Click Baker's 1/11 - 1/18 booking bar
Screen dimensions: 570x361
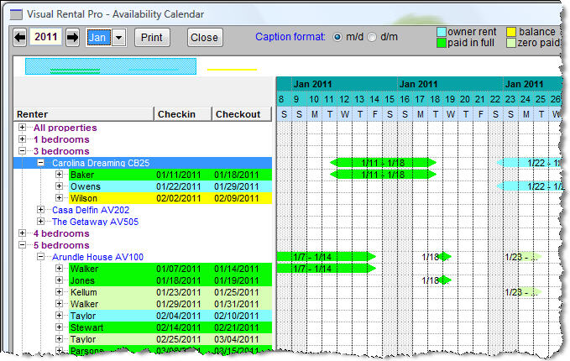pyautogui.click(x=383, y=175)
